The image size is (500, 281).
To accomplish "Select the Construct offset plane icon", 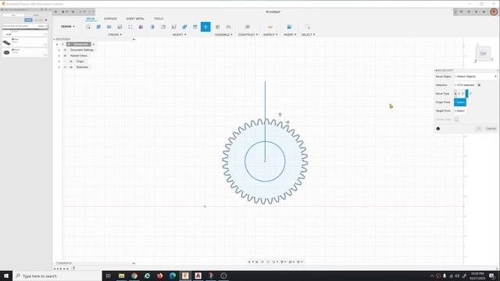I will point(248,27).
